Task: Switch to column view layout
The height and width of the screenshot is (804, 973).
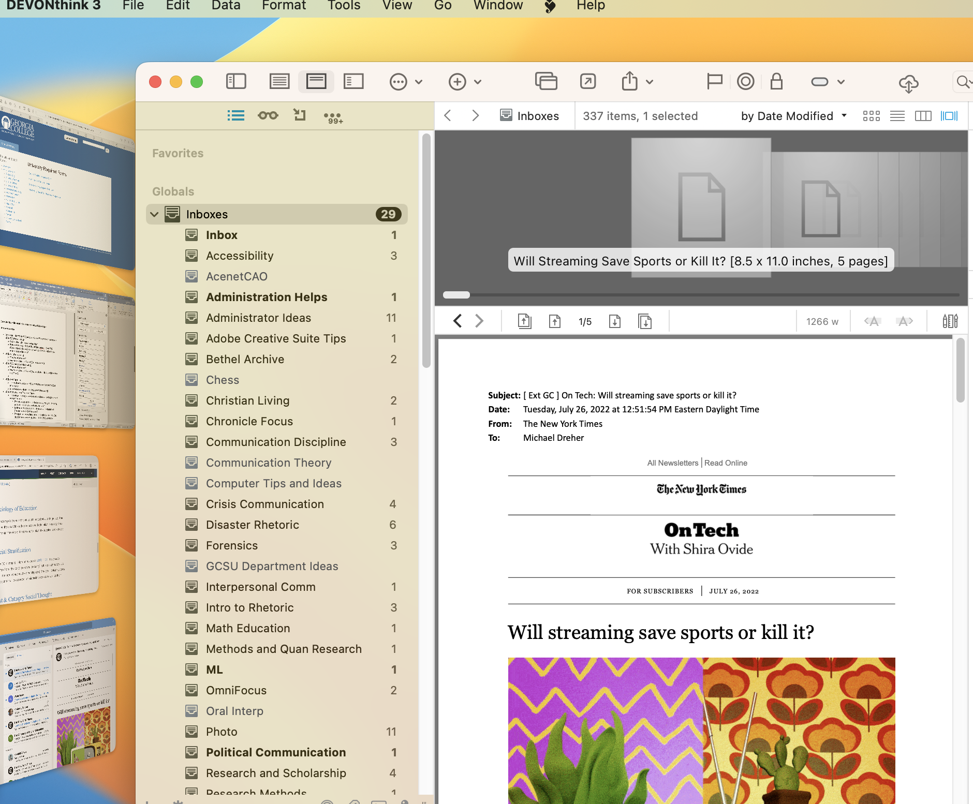Action: [923, 115]
